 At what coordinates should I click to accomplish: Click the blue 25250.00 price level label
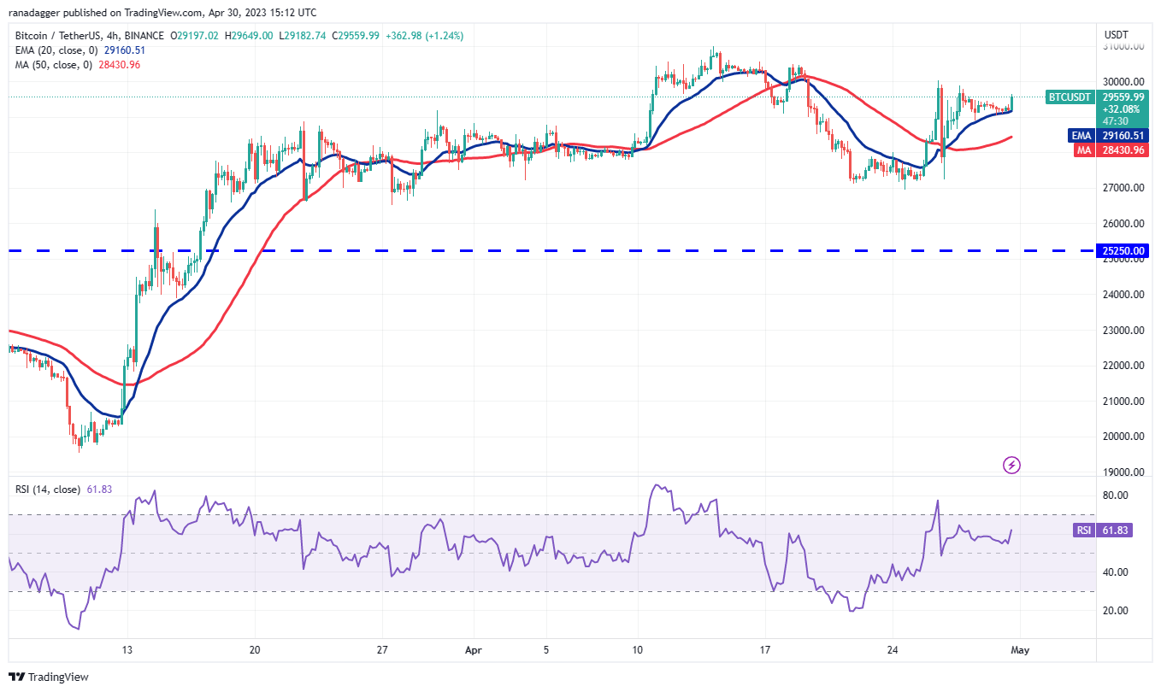click(x=1124, y=251)
